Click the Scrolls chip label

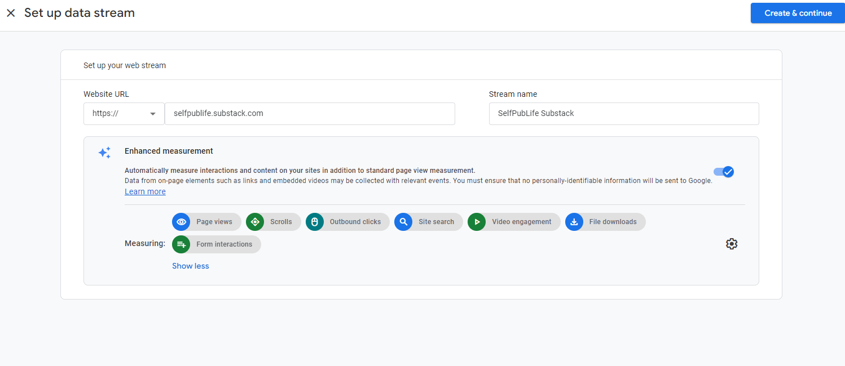click(x=281, y=222)
